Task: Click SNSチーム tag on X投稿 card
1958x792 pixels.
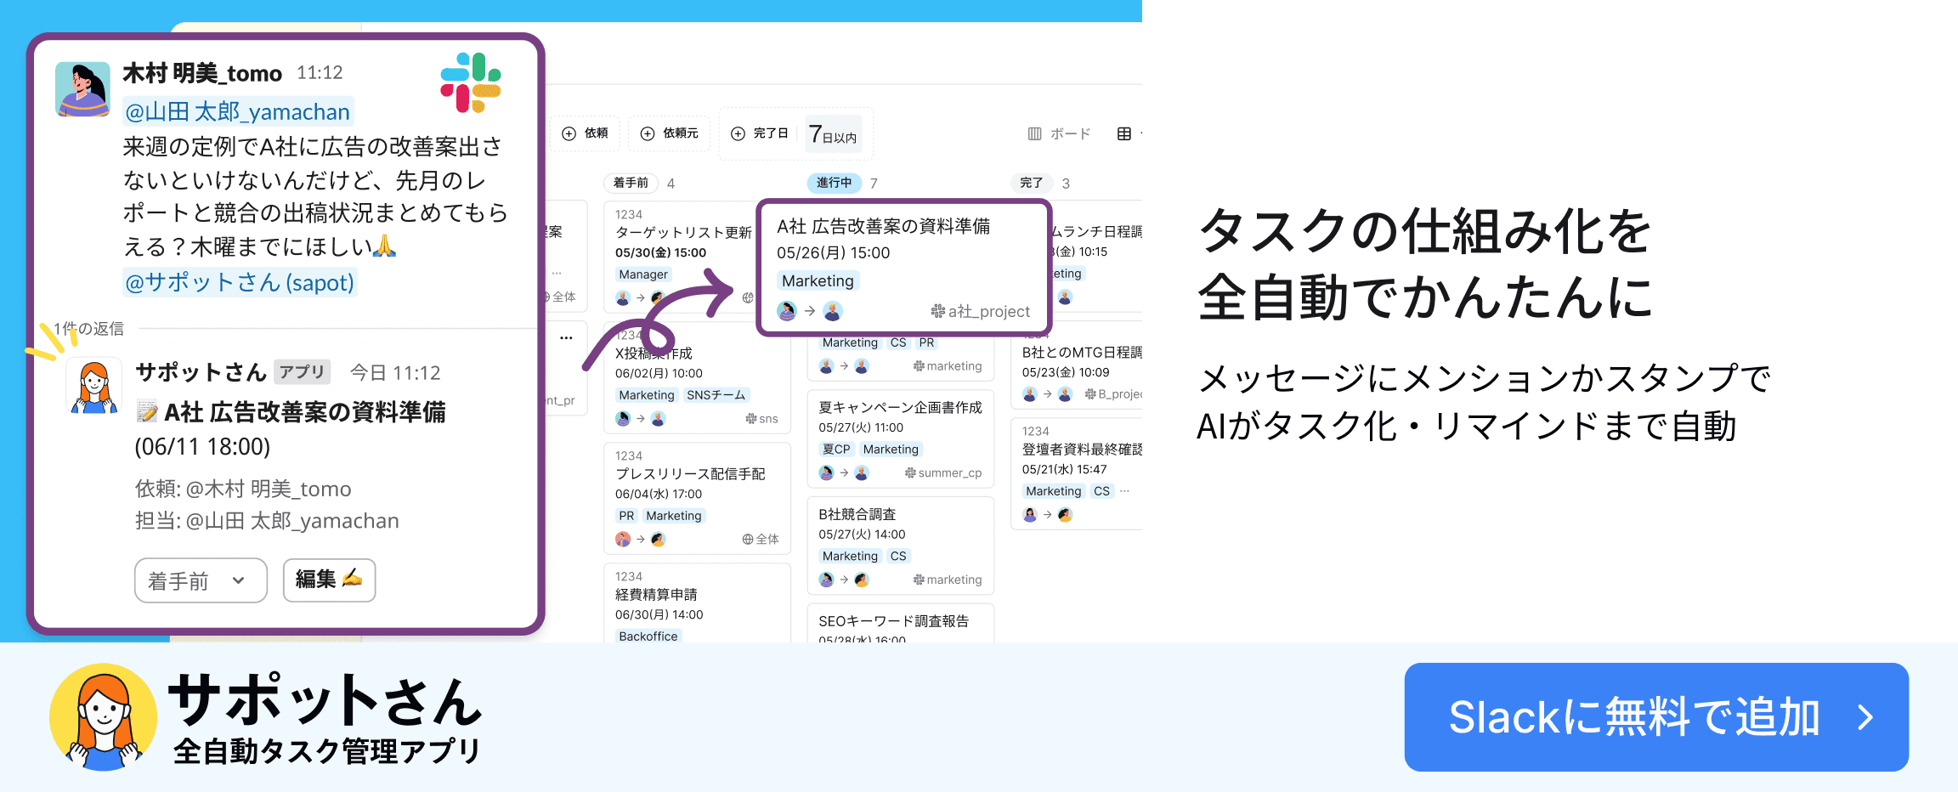Action: point(716,395)
